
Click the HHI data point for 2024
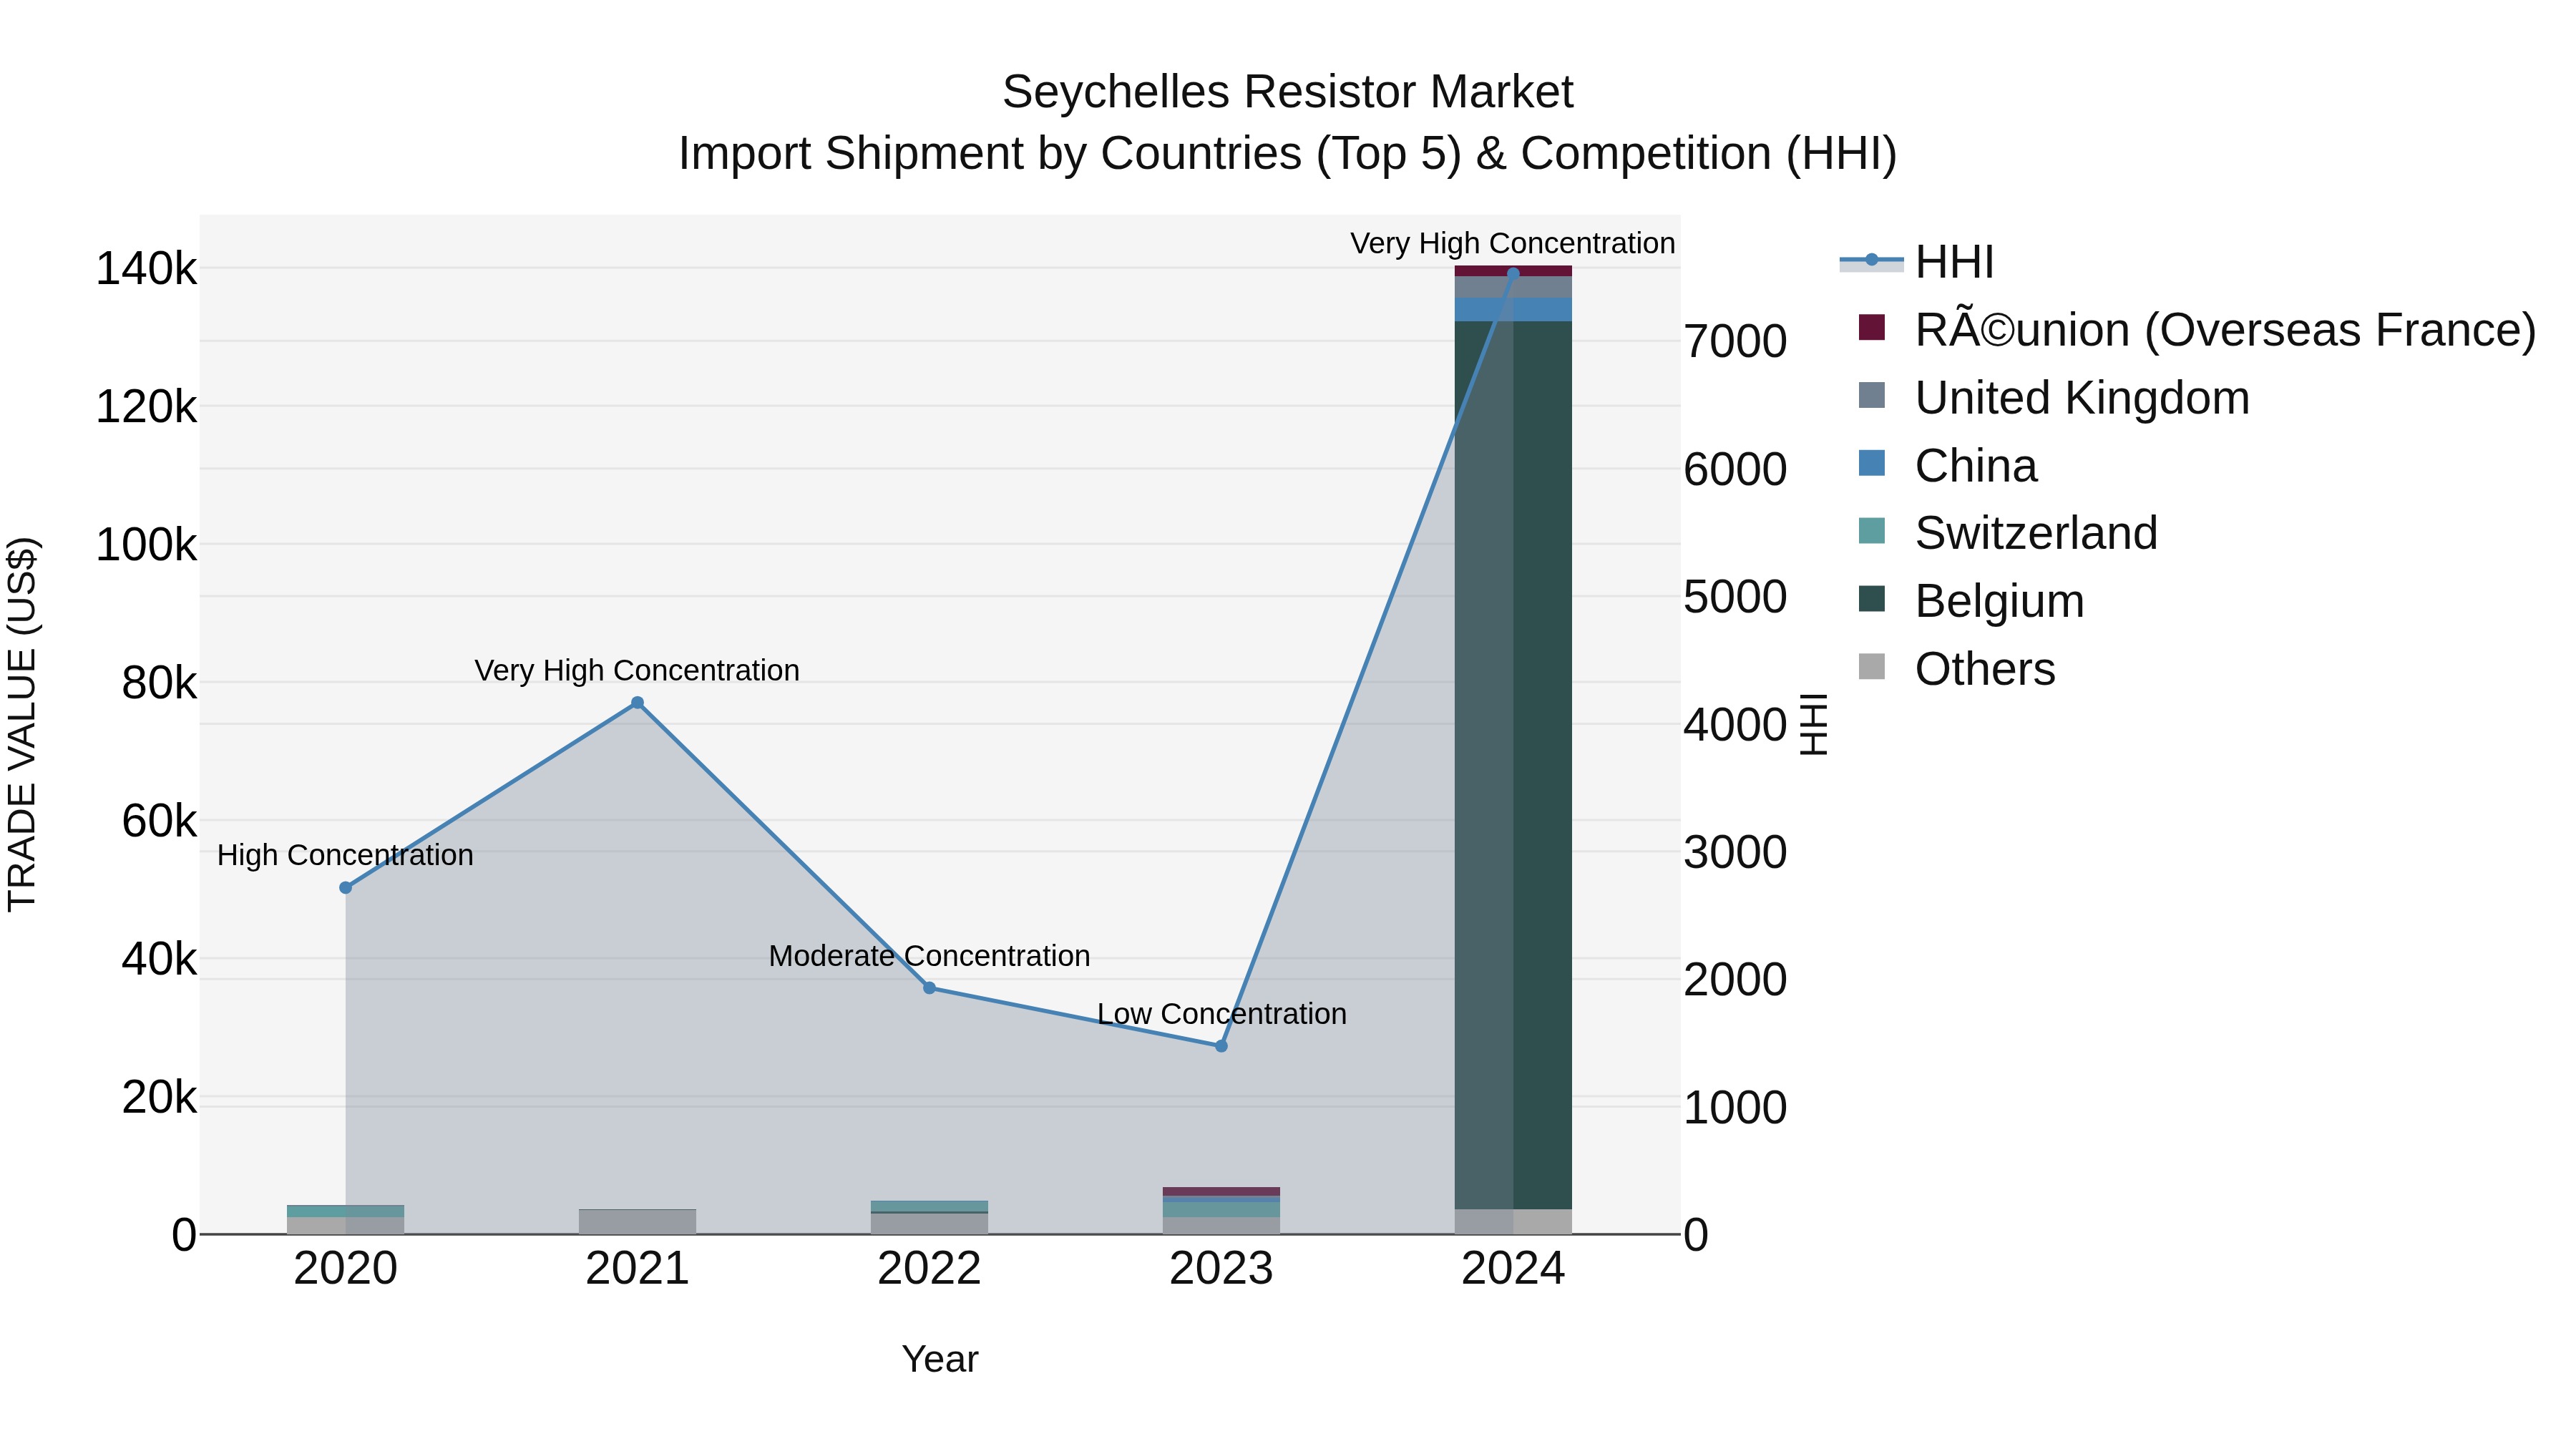1513,273
